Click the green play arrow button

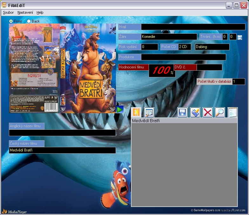click(119, 110)
